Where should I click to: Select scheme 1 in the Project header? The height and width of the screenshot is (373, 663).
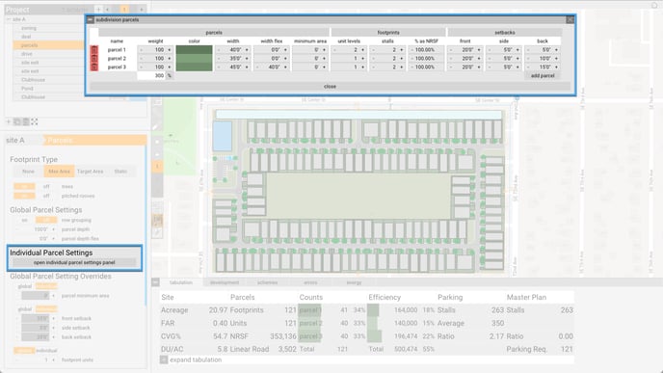coord(124,10)
